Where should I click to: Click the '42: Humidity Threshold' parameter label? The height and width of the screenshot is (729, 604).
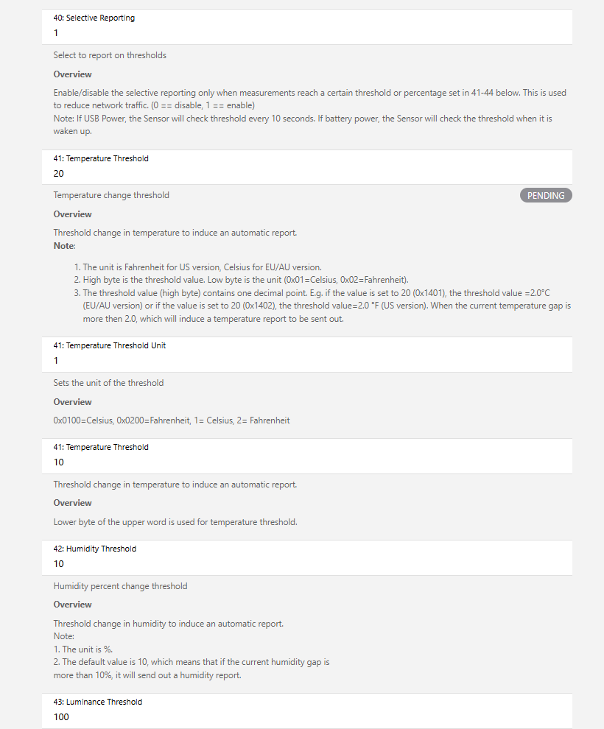(95, 549)
